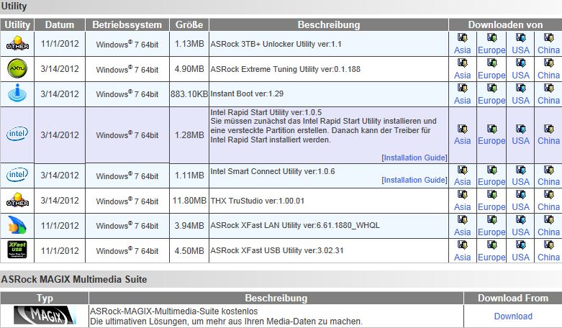
Task: Click China download icon for XFast USB Utility
Action: point(549,245)
